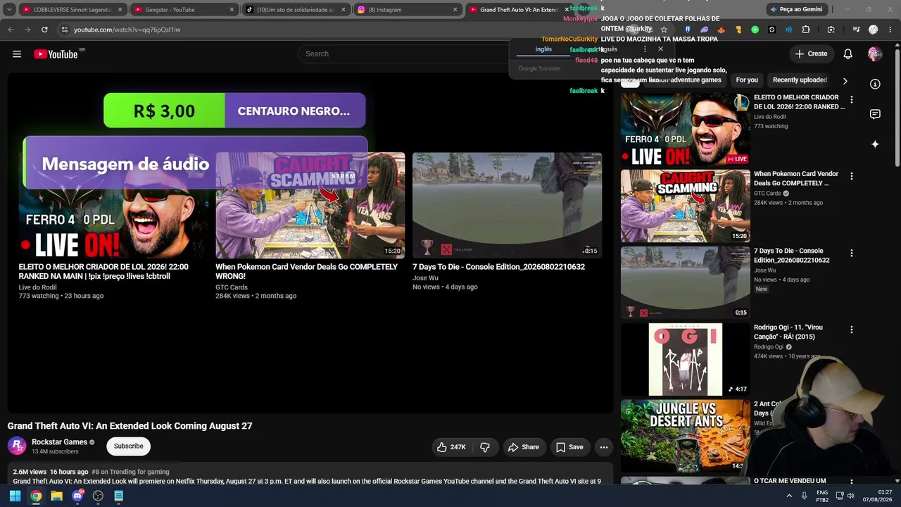Open the Rockstar Games channel avatar
This screenshot has width=901, height=507.
pyautogui.click(x=17, y=446)
